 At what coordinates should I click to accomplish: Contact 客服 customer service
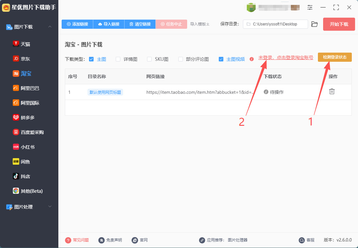coord(306,240)
